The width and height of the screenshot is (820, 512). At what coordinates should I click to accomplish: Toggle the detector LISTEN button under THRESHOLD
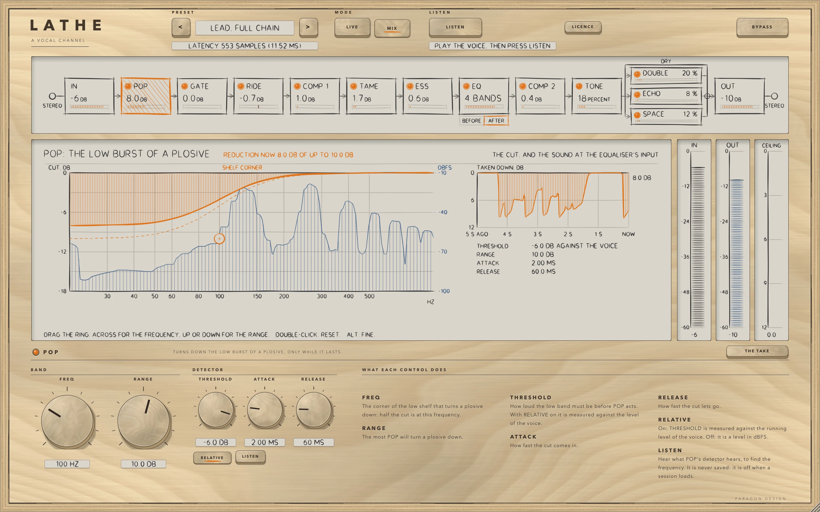click(x=250, y=457)
